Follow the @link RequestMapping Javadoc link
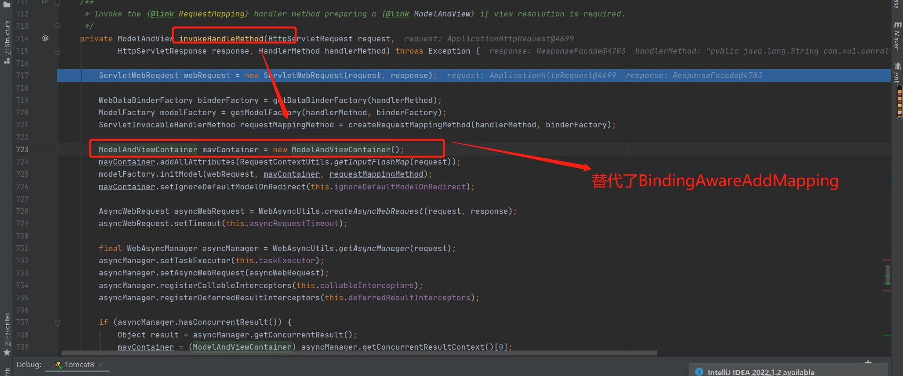The width and height of the screenshot is (903, 376). tap(197, 14)
